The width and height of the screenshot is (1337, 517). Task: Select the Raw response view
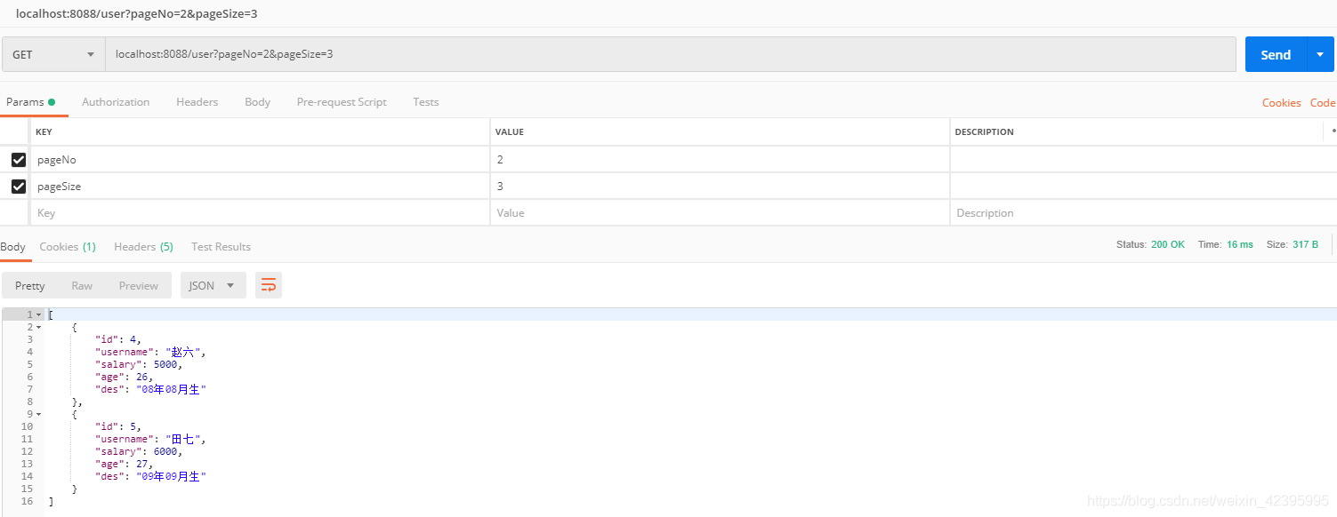pyautogui.click(x=82, y=285)
